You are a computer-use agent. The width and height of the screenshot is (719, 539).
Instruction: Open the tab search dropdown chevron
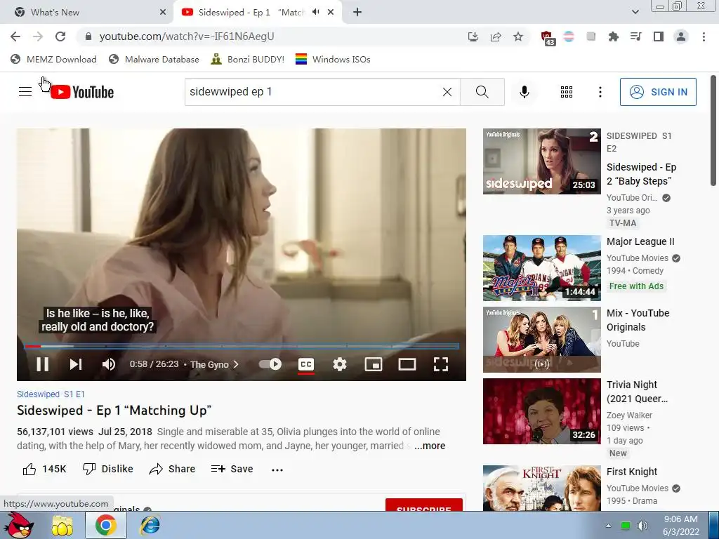point(635,13)
